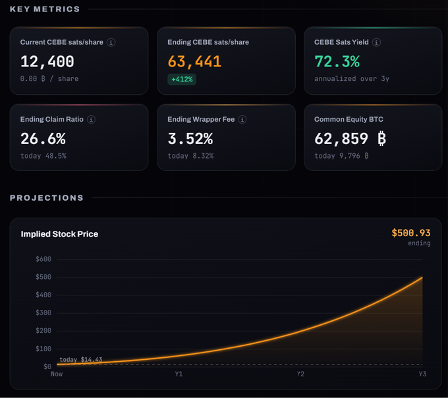Click '0.00 ₿ / share' subtext
Viewport: 448px width, 398px height.
(x=49, y=79)
